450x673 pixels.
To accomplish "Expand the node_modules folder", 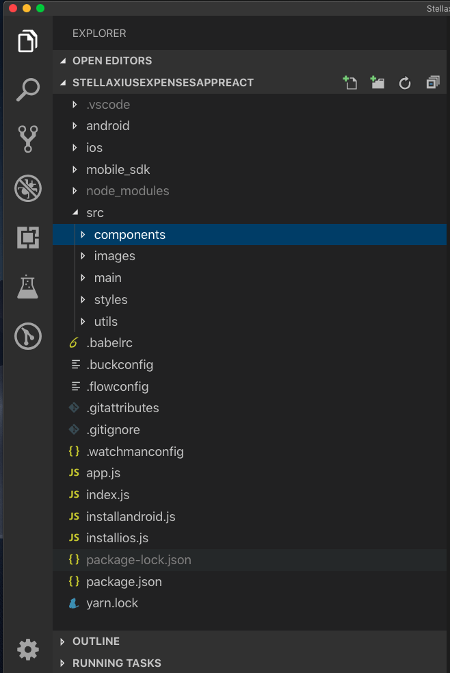I will click(250, 191).
